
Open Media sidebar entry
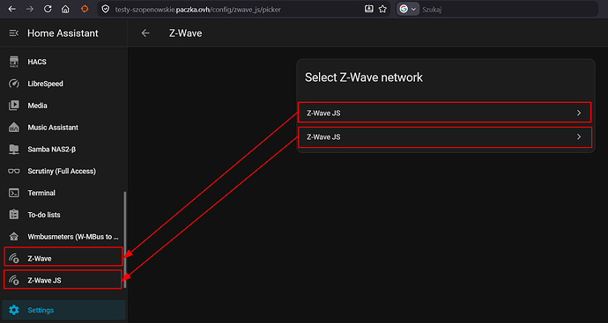click(x=63, y=106)
